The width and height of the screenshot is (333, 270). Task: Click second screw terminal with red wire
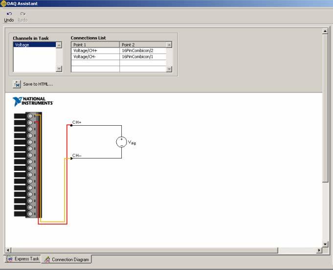tap(30, 123)
